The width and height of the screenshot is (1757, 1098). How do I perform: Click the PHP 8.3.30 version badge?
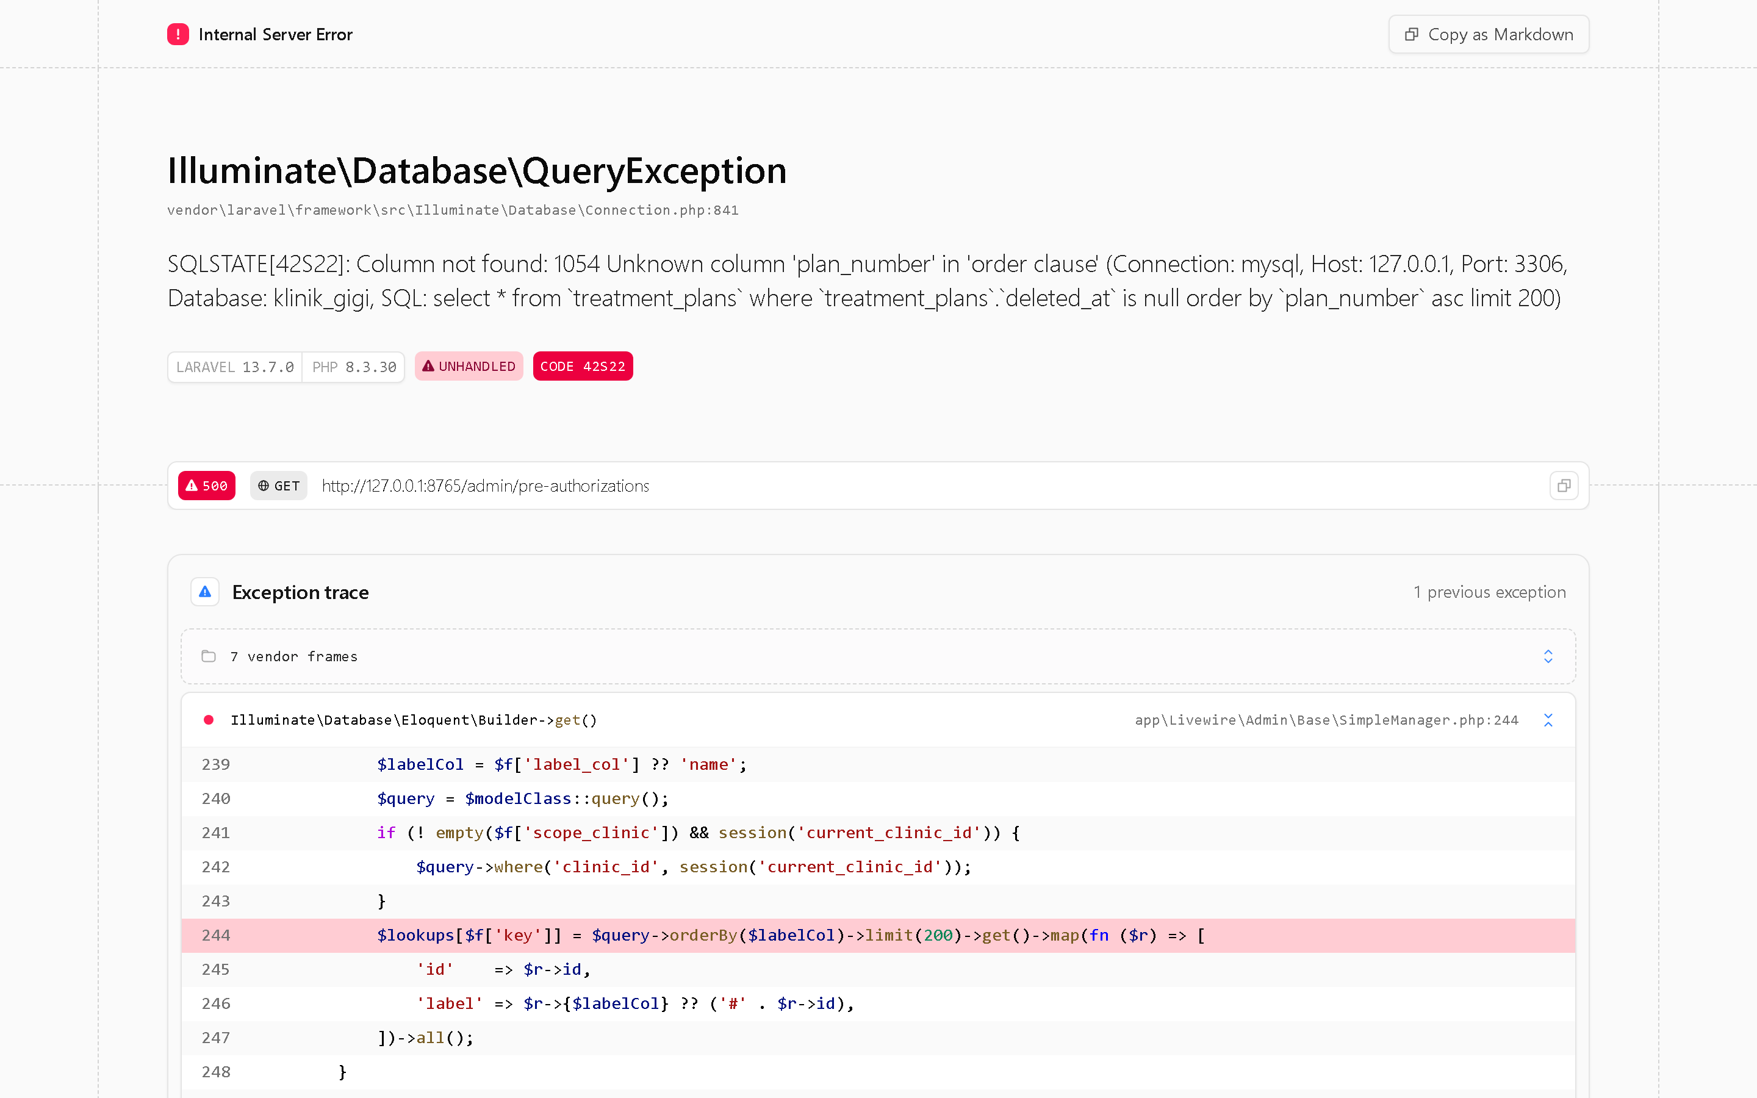tap(354, 367)
